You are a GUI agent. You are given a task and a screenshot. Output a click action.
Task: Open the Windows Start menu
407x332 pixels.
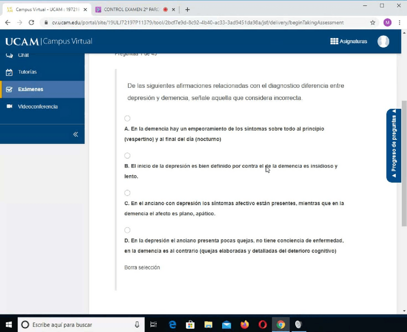9,324
